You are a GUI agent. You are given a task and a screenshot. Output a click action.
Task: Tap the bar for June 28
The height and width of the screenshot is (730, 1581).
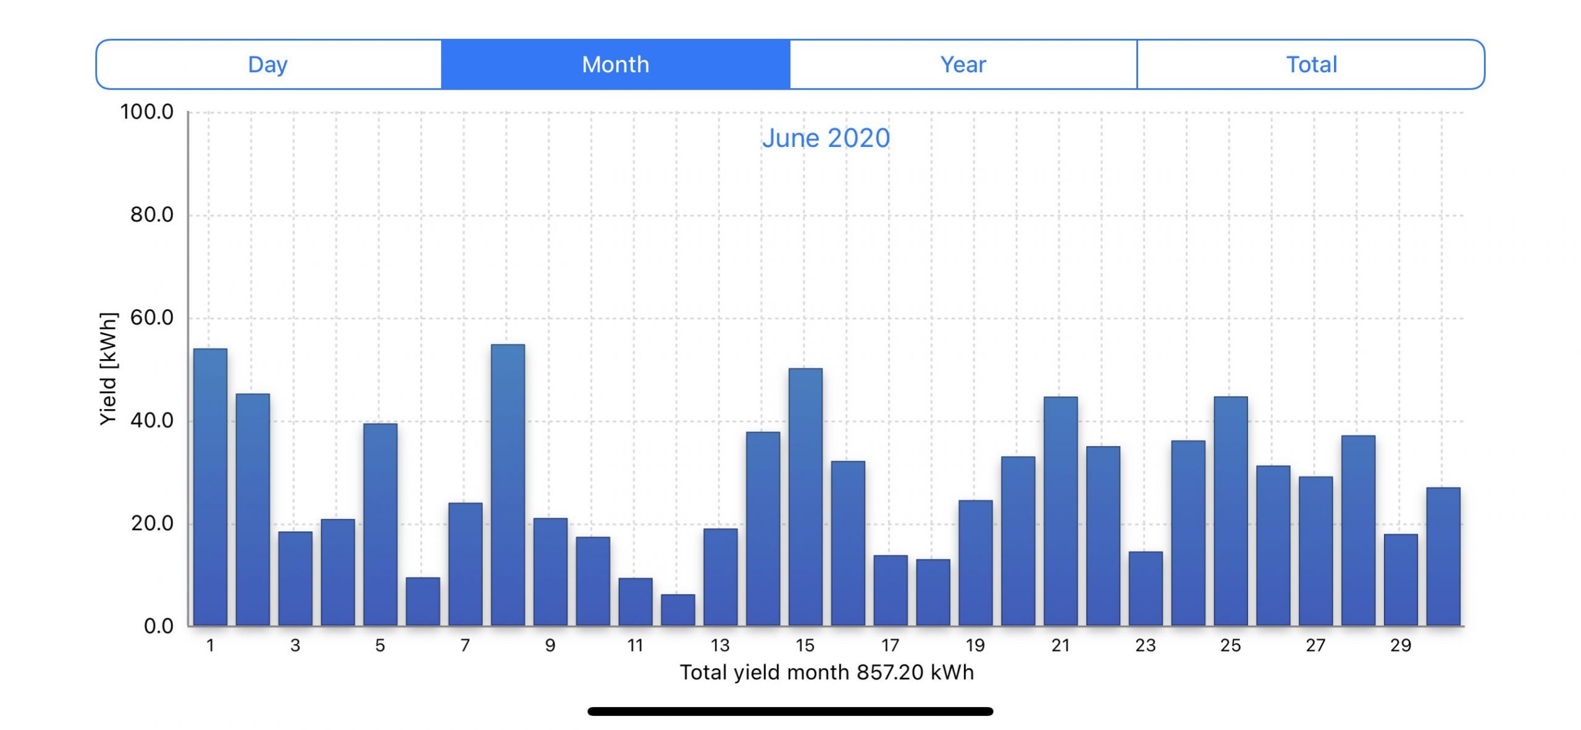[1358, 531]
